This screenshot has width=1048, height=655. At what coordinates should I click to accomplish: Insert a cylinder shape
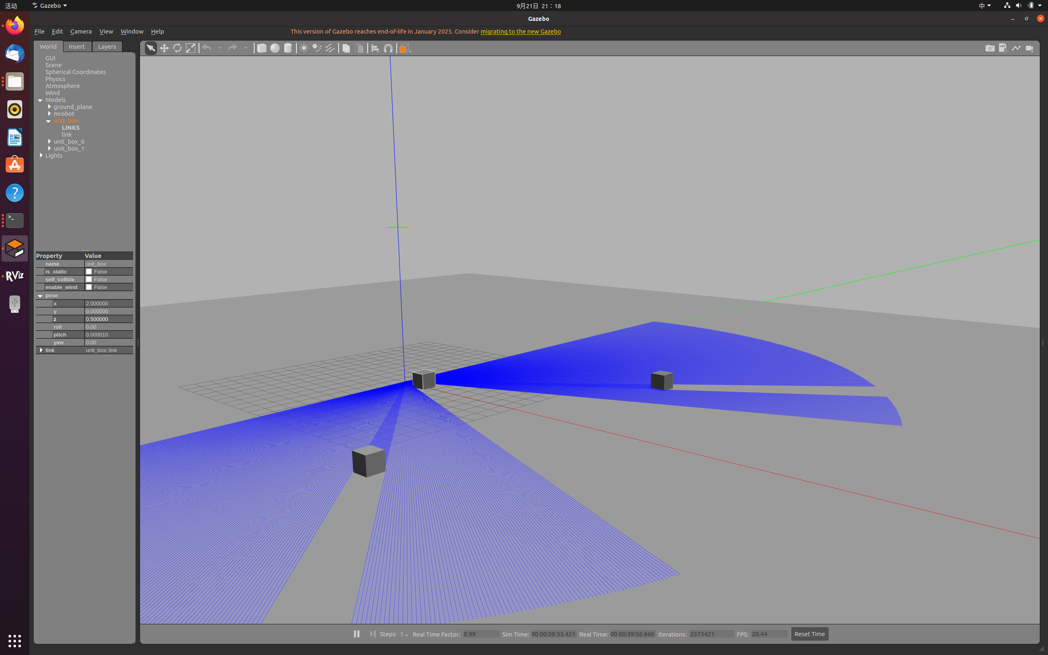point(288,47)
